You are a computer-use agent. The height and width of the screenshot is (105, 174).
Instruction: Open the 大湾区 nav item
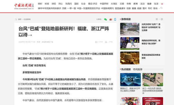pos(114,4)
